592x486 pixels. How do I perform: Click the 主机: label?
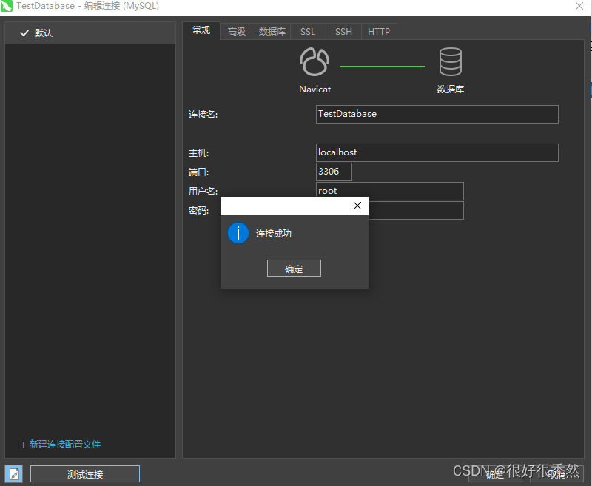coord(198,153)
